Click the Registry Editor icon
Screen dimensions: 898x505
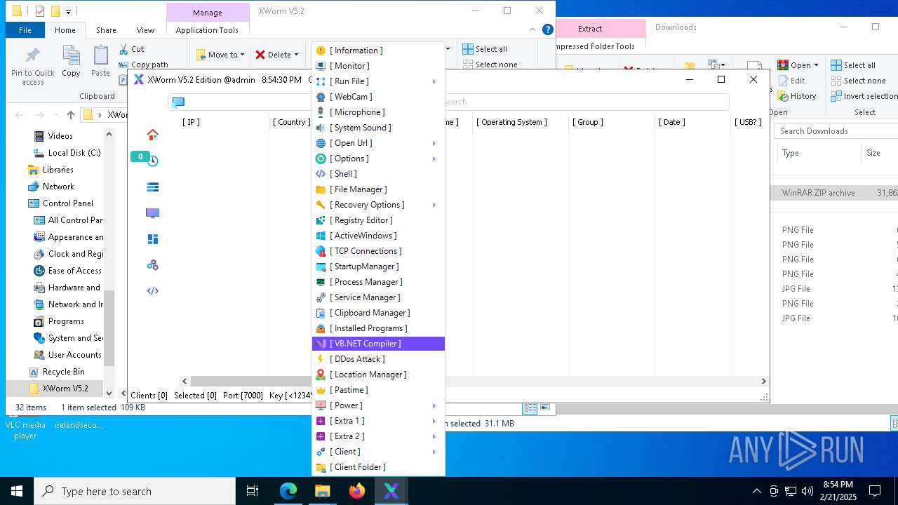321,220
